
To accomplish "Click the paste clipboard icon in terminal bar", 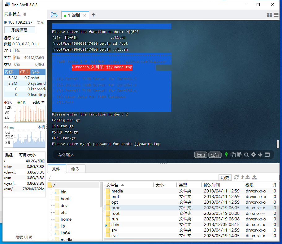I will (x=240, y=155).
